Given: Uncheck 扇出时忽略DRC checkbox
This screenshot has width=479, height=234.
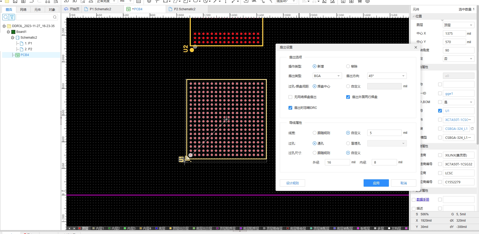Looking at the screenshot, I should [x=290, y=108].
